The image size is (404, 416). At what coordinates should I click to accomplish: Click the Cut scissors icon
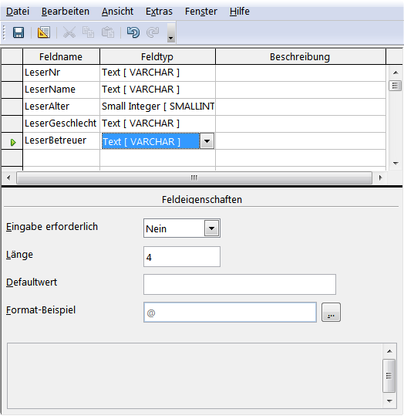pos(69,32)
